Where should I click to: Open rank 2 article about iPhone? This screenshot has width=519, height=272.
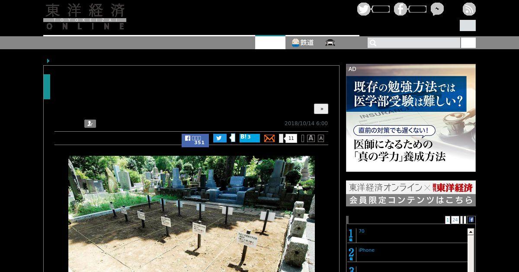point(366,250)
